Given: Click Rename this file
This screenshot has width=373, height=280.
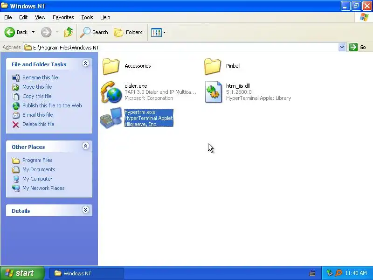Looking at the screenshot, I should click(40, 77).
